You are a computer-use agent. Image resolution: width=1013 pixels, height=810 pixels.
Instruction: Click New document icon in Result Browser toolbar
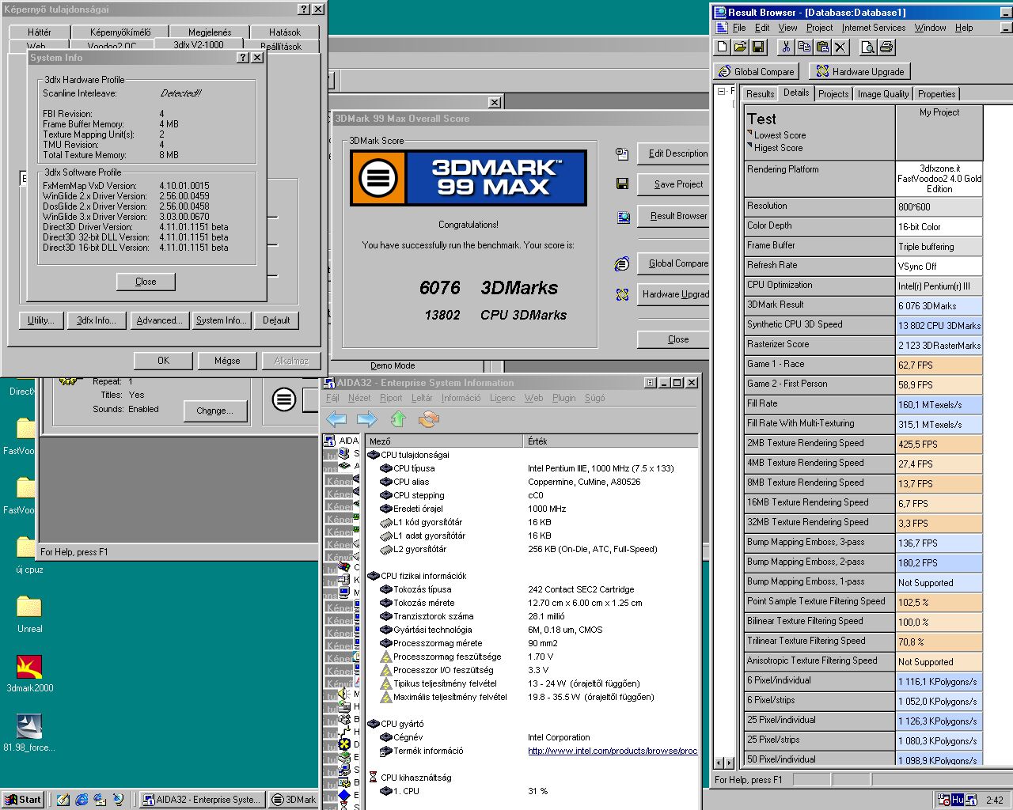pos(722,47)
